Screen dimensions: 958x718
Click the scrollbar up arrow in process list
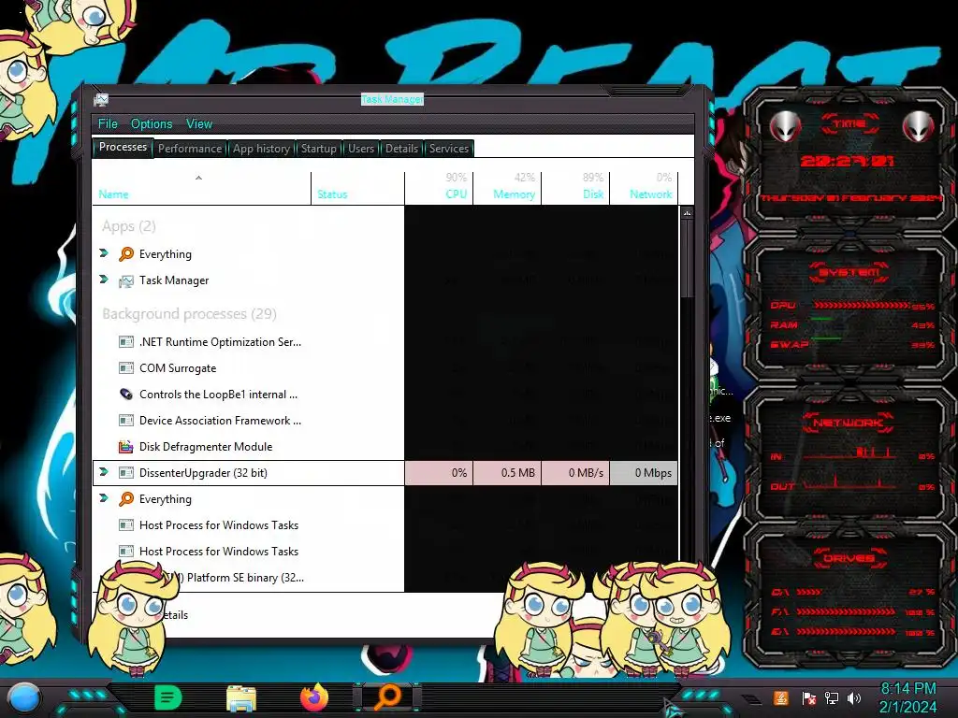coord(687,213)
